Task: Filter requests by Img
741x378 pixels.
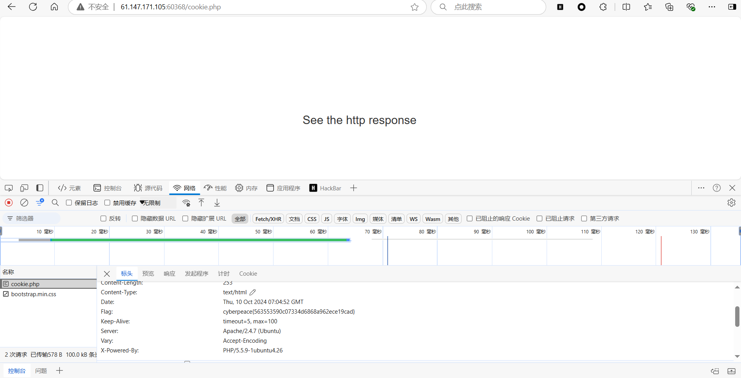Action: pyautogui.click(x=360, y=219)
